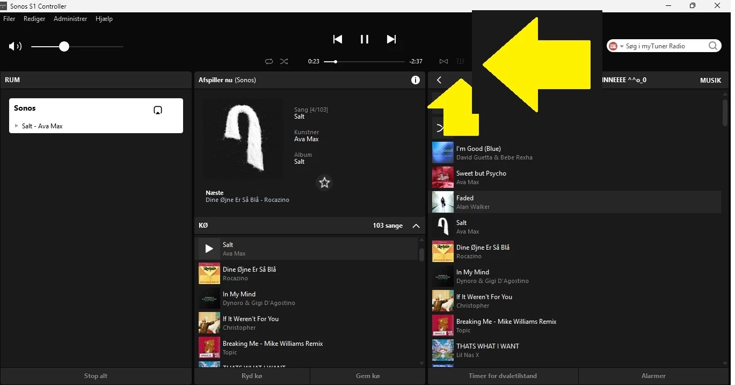The width and height of the screenshot is (735, 385).
Task: Select the Sonos room card
Action: [x=96, y=115]
